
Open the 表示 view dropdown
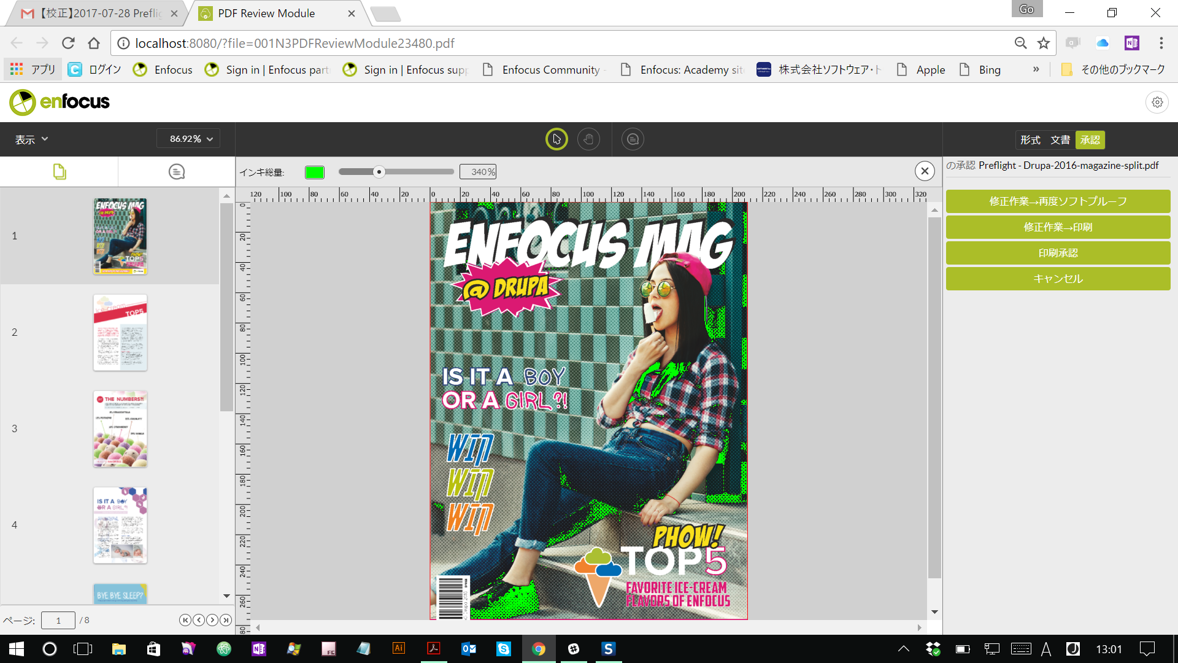click(31, 139)
